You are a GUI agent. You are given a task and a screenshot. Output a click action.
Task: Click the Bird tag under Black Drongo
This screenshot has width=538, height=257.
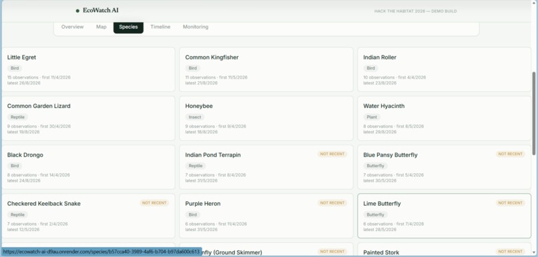point(15,166)
